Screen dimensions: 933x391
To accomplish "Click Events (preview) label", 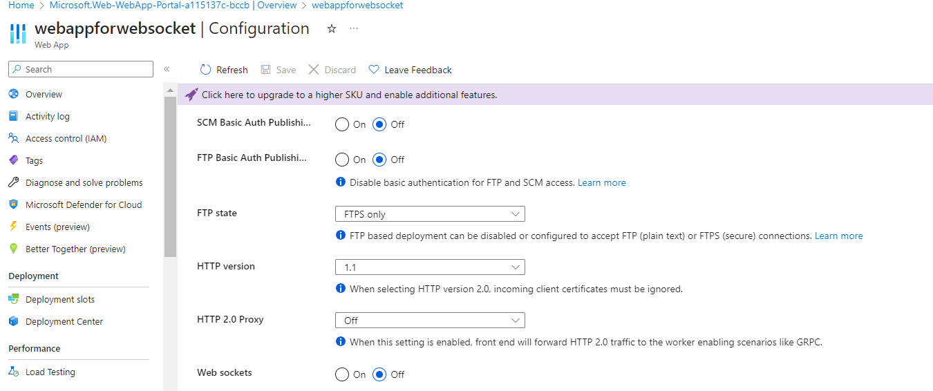I will (57, 227).
